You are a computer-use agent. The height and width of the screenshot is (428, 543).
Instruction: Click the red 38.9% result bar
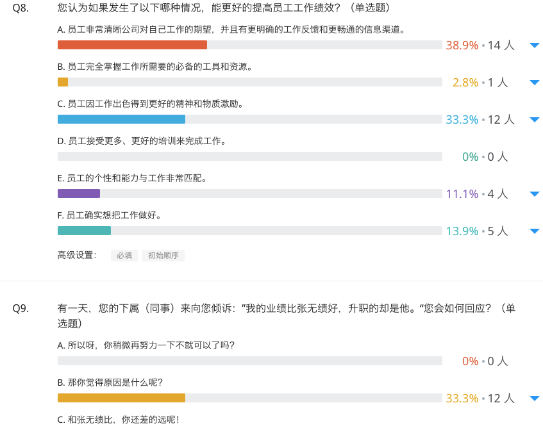[x=132, y=45]
